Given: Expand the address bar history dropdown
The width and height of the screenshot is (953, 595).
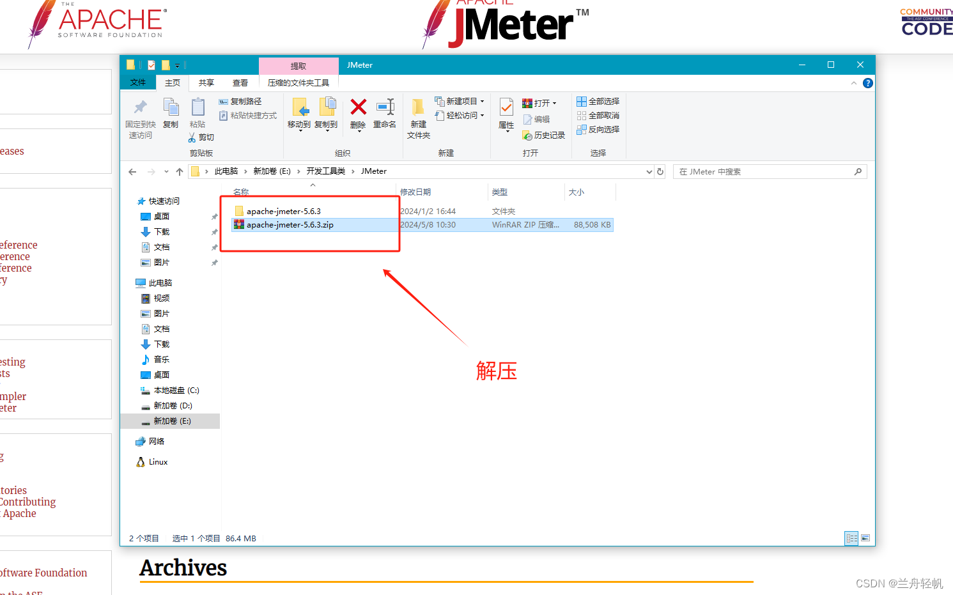Looking at the screenshot, I should coord(649,172).
